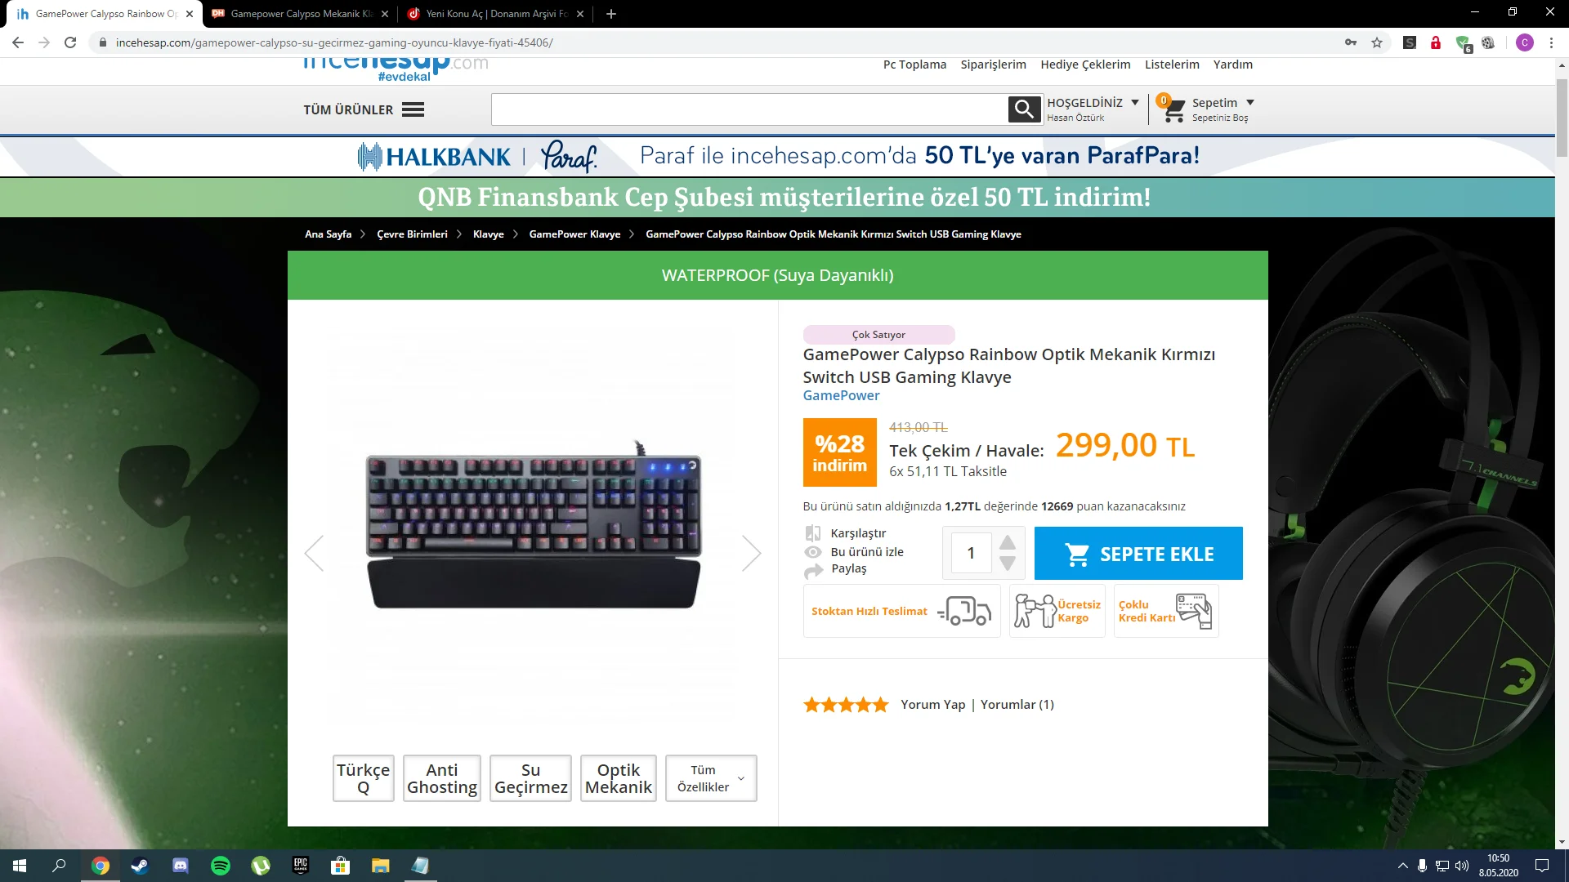This screenshot has width=1569, height=882.
Task: Click the site search input field
Action: pyautogui.click(x=749, y=109)
